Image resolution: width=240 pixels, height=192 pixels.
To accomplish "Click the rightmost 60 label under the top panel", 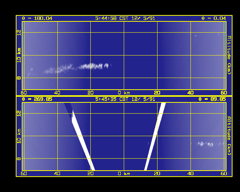I will (x=224, y=93).
